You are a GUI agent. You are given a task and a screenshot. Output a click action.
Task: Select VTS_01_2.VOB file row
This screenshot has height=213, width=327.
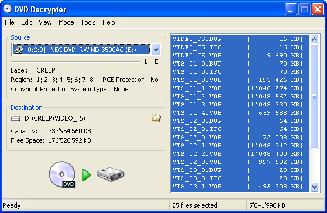coord(240,97)
